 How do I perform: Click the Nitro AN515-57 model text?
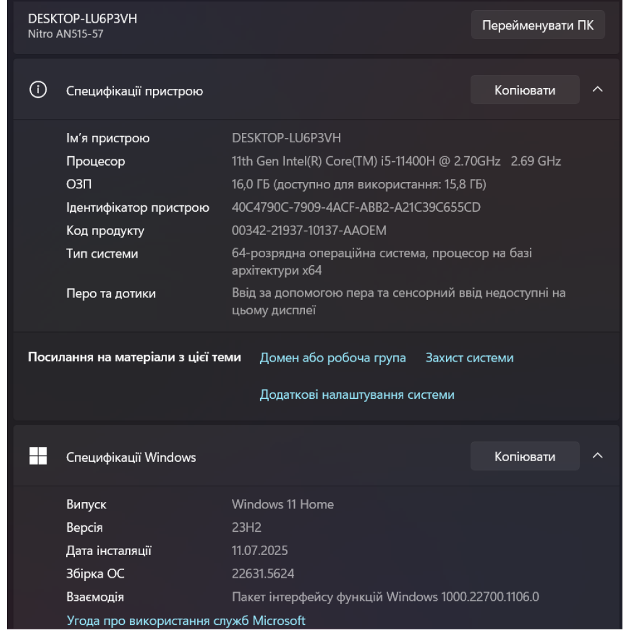(x=66, y=34)
